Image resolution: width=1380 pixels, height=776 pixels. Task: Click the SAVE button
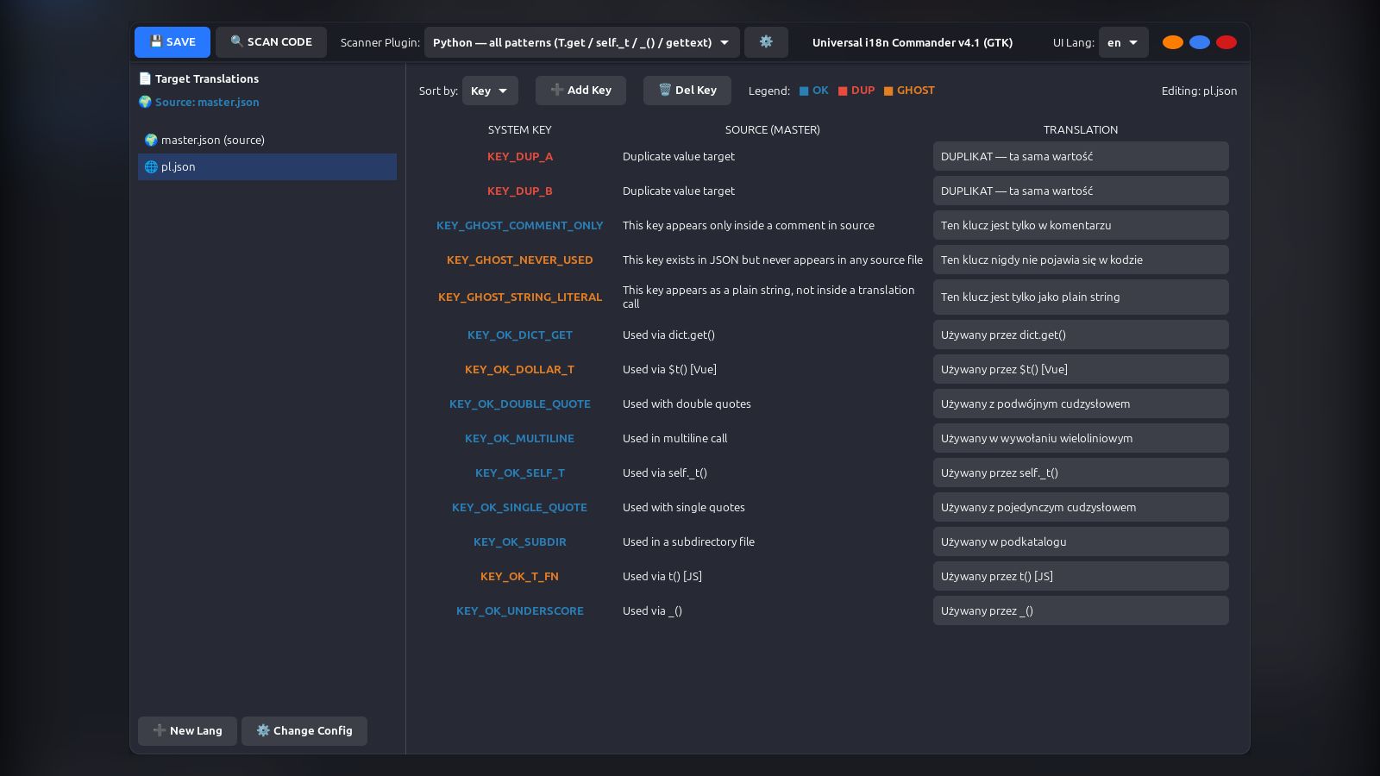[172, 42]
